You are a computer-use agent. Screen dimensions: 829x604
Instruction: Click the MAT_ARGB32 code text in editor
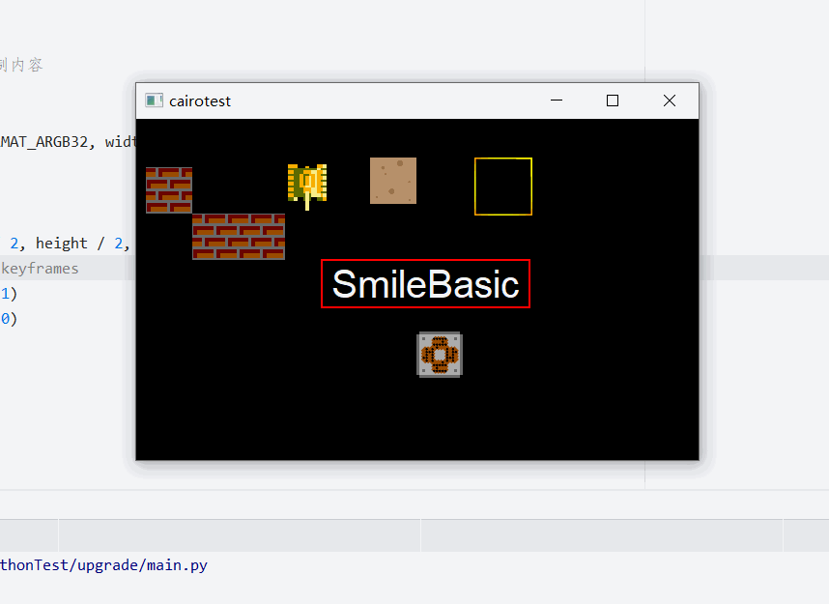tap(44, 142)
